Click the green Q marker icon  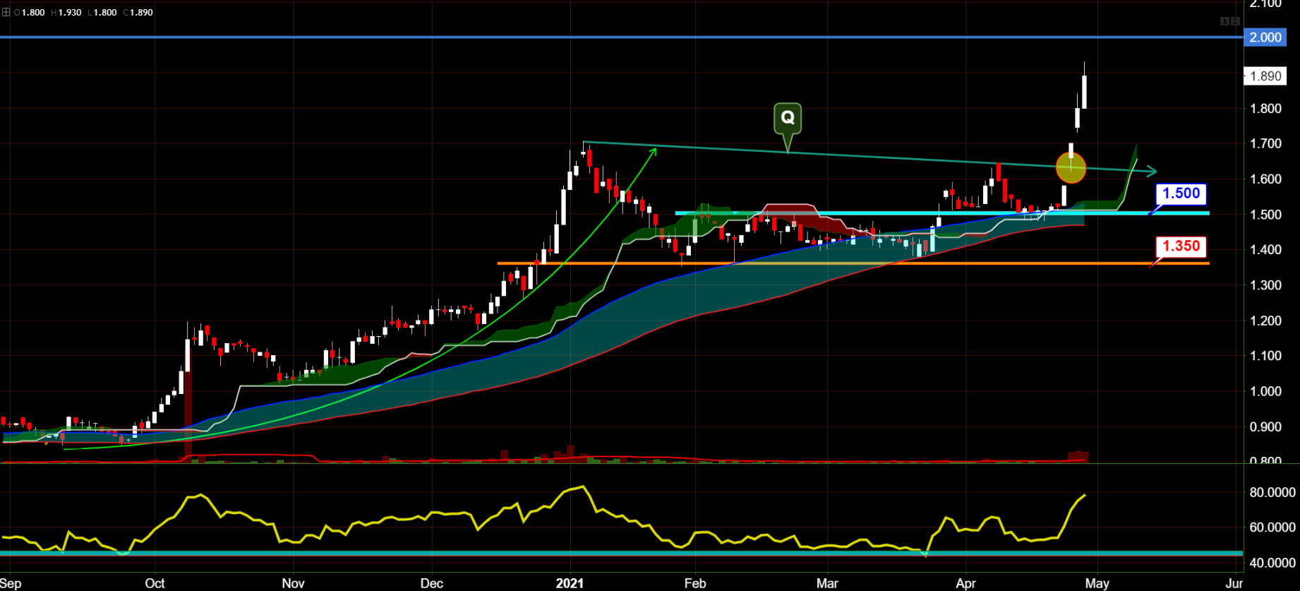[x=787, y=119]
